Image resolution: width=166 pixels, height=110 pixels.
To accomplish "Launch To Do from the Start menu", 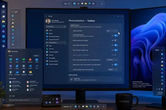I will tap(37, 67).
